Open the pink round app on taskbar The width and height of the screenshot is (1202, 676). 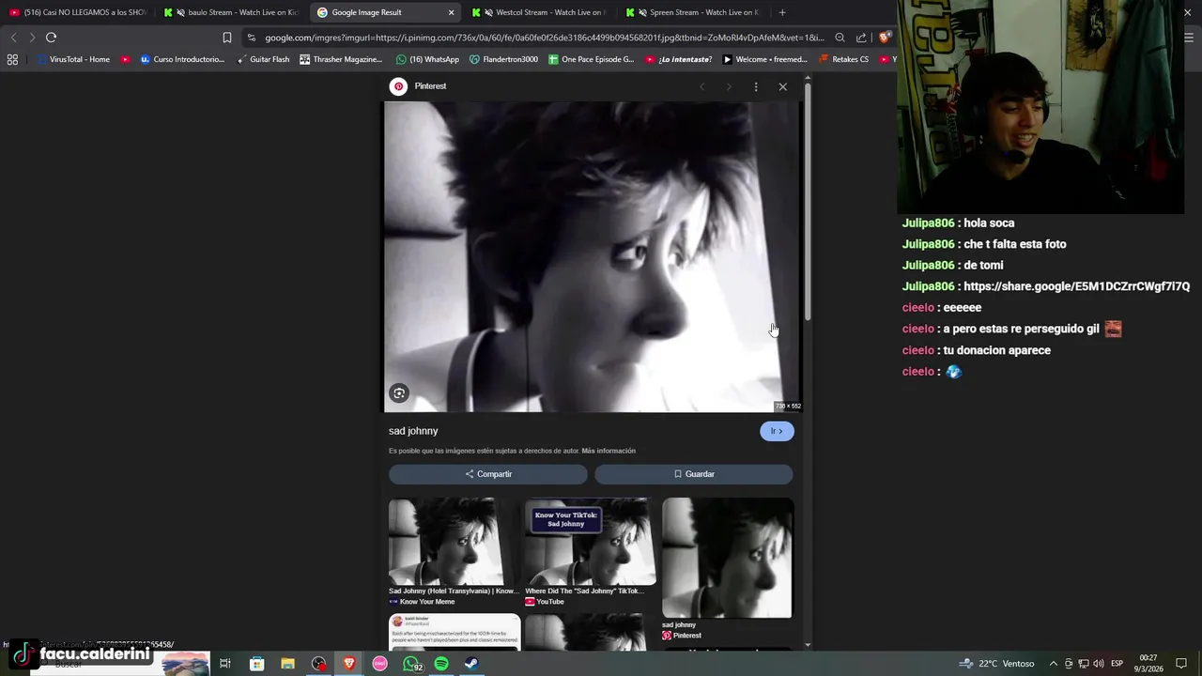point(379,664)
